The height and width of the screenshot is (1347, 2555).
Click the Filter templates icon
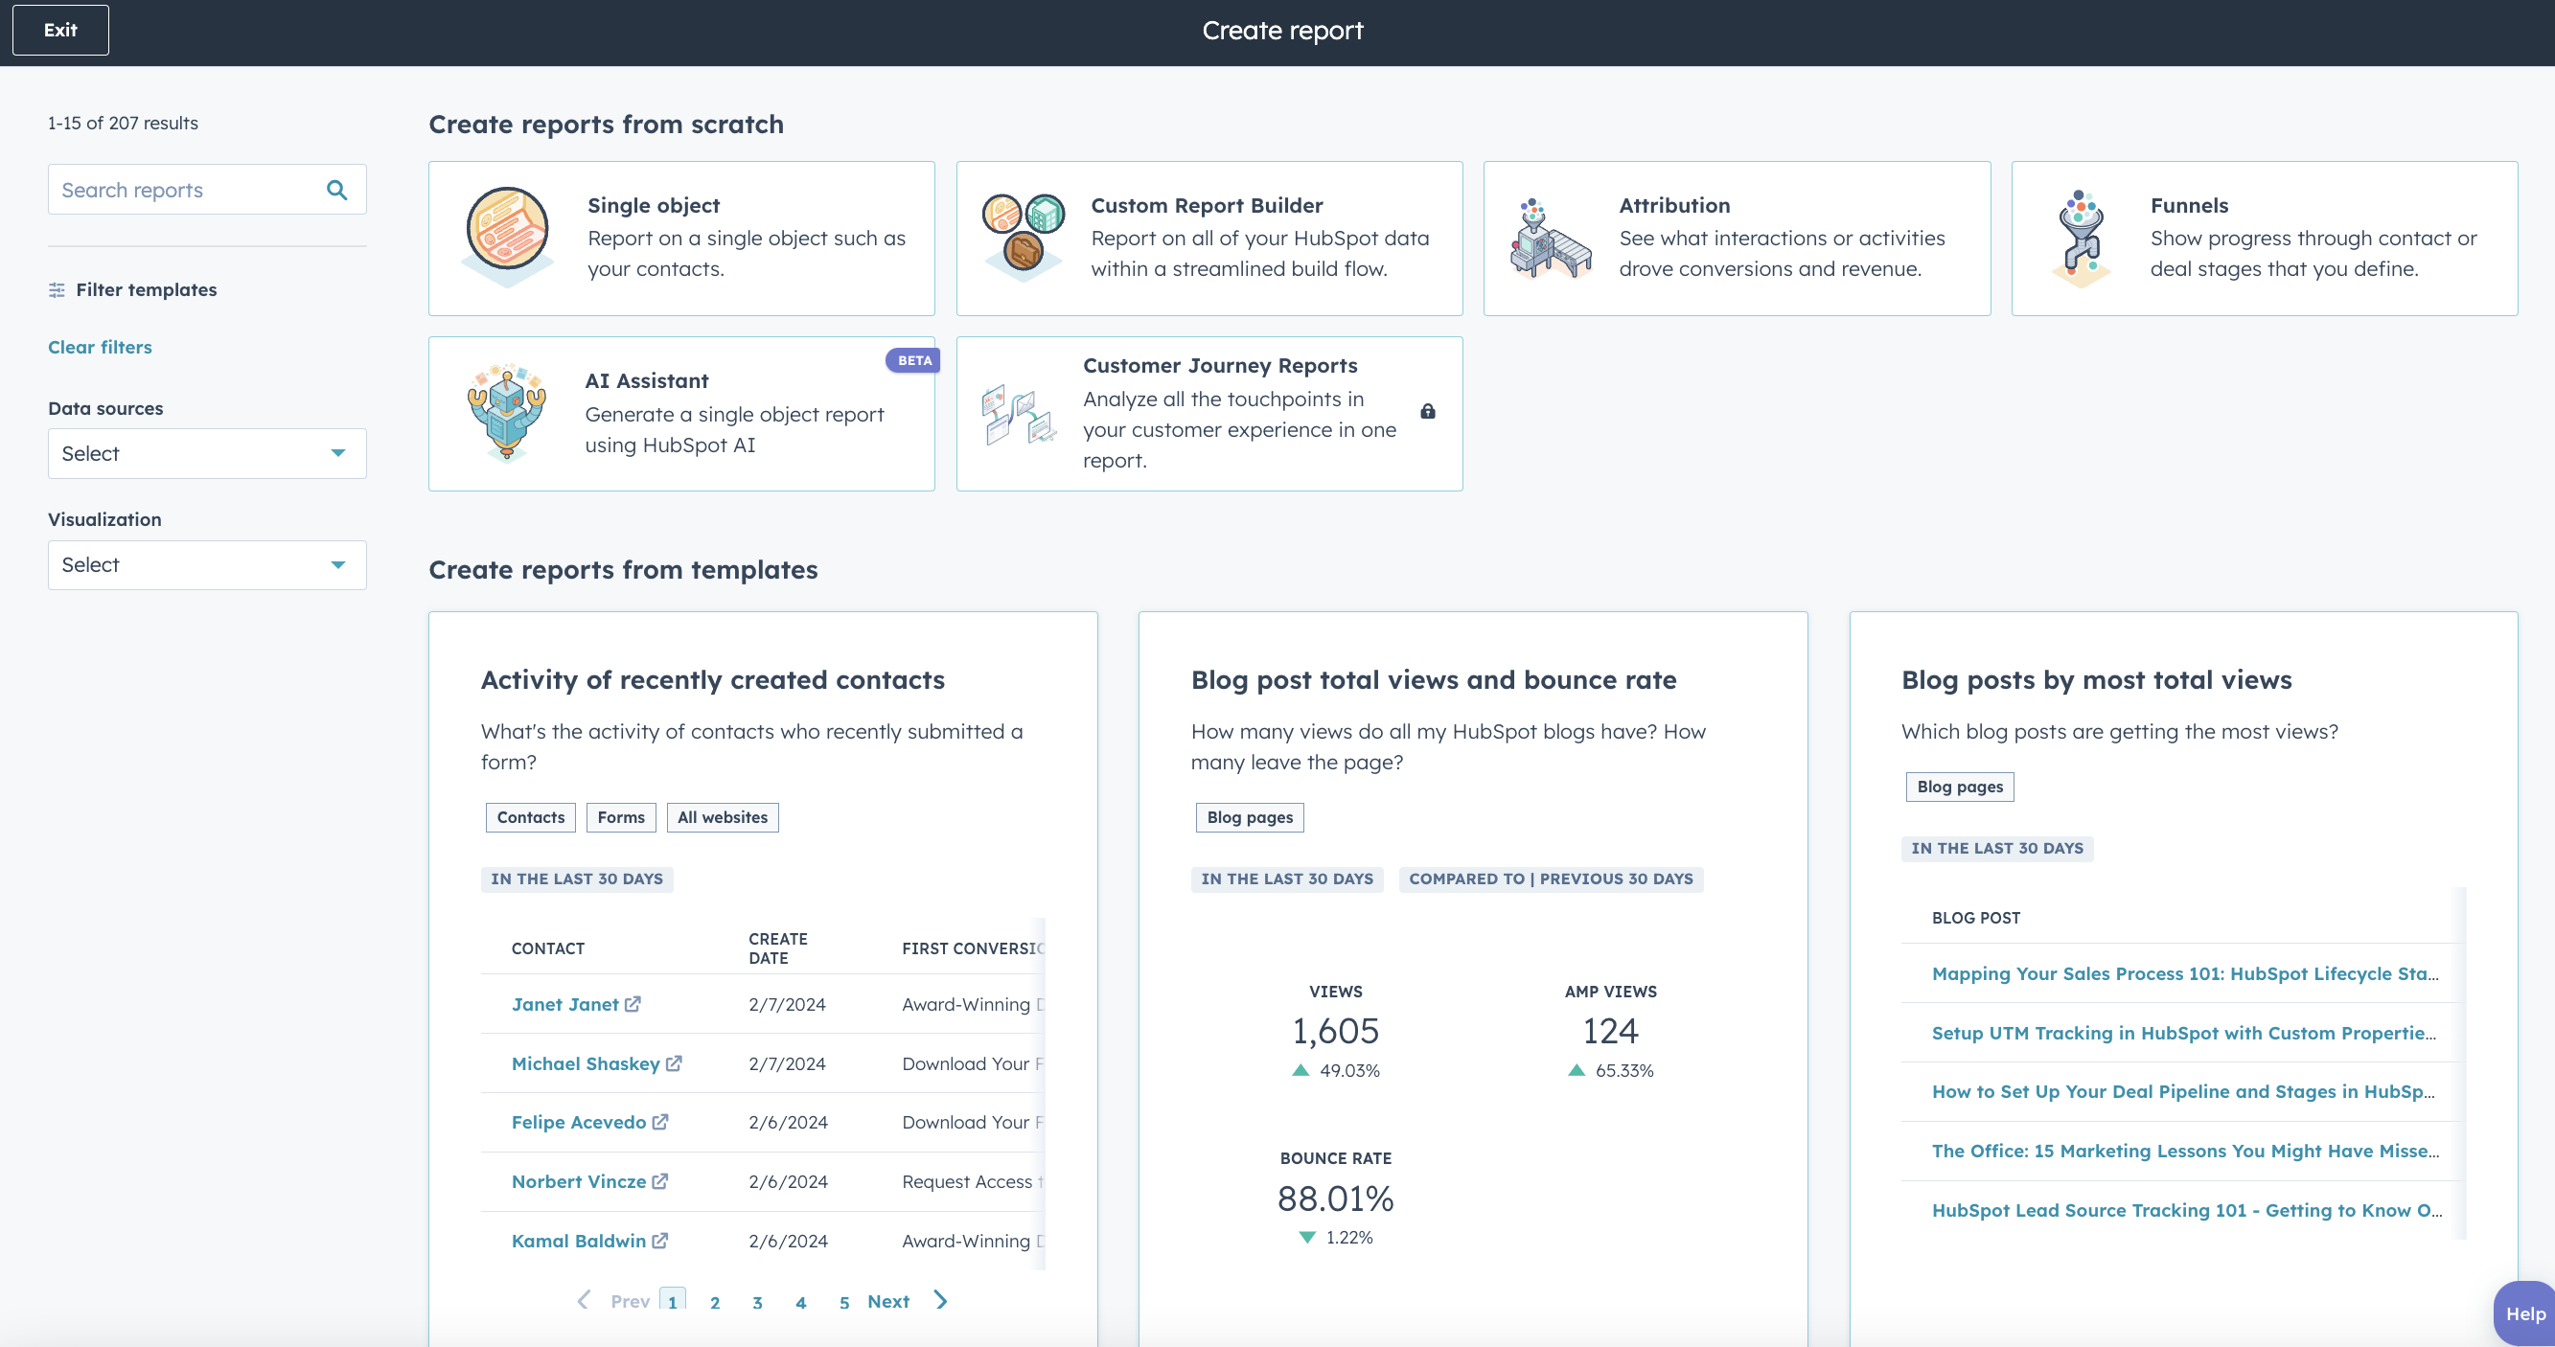pyautogui.click(x=57, y=289)
